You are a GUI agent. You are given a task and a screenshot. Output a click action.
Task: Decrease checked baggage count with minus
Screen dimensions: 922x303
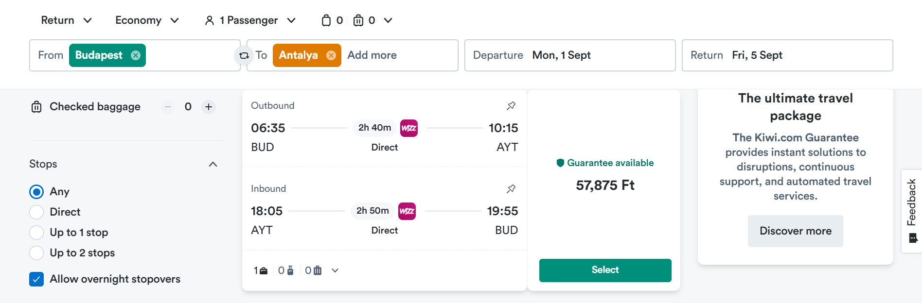point(168,107)
